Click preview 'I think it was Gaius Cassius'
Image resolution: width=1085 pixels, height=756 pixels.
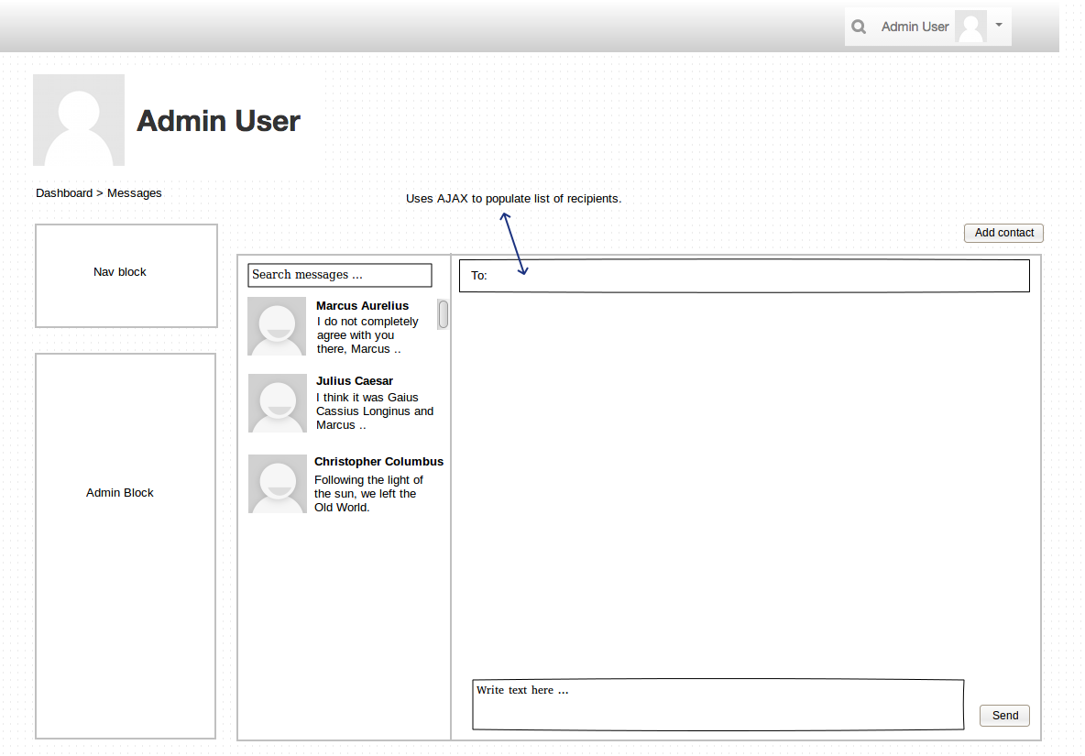point(375,411)
